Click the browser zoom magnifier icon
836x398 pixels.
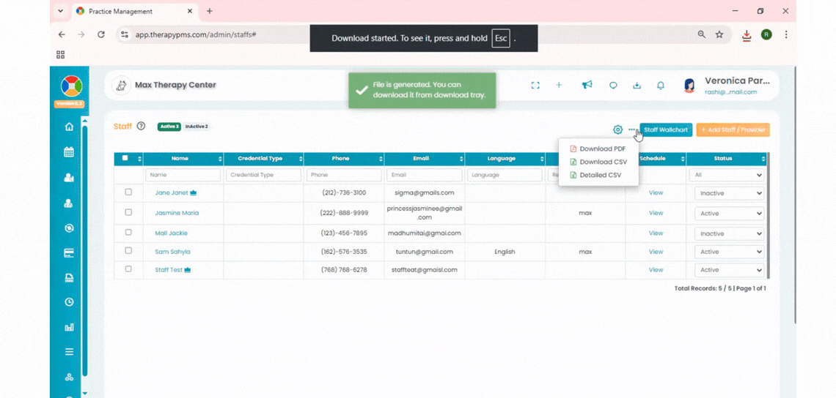[702, 34]
